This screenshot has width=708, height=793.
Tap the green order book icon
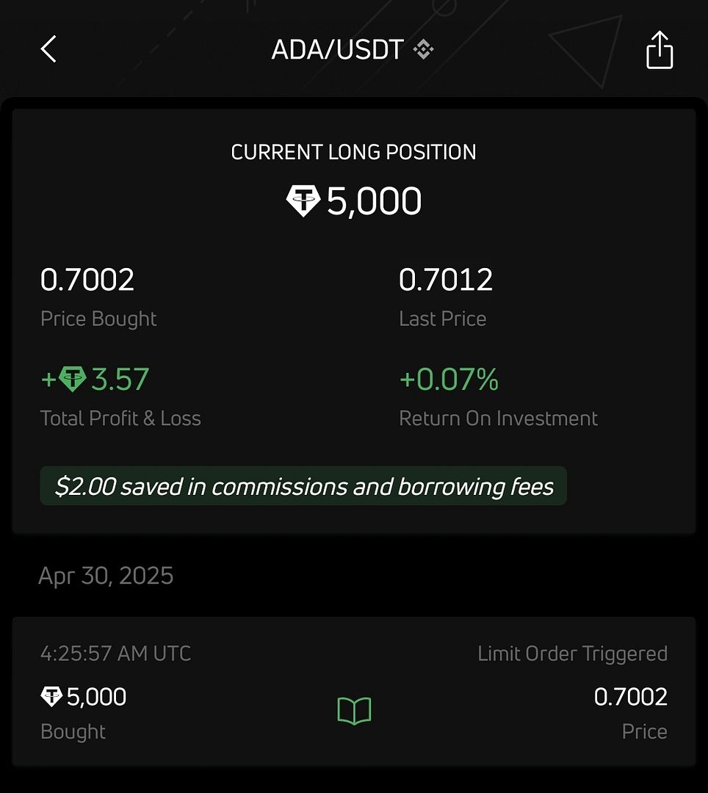(354, 711)
